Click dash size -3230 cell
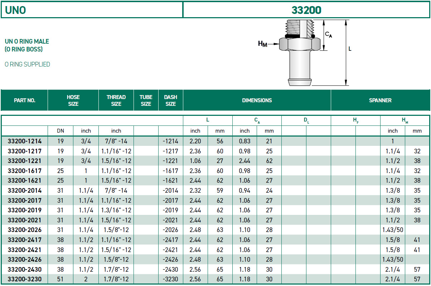The image size is (431, 286). [170, 279]
